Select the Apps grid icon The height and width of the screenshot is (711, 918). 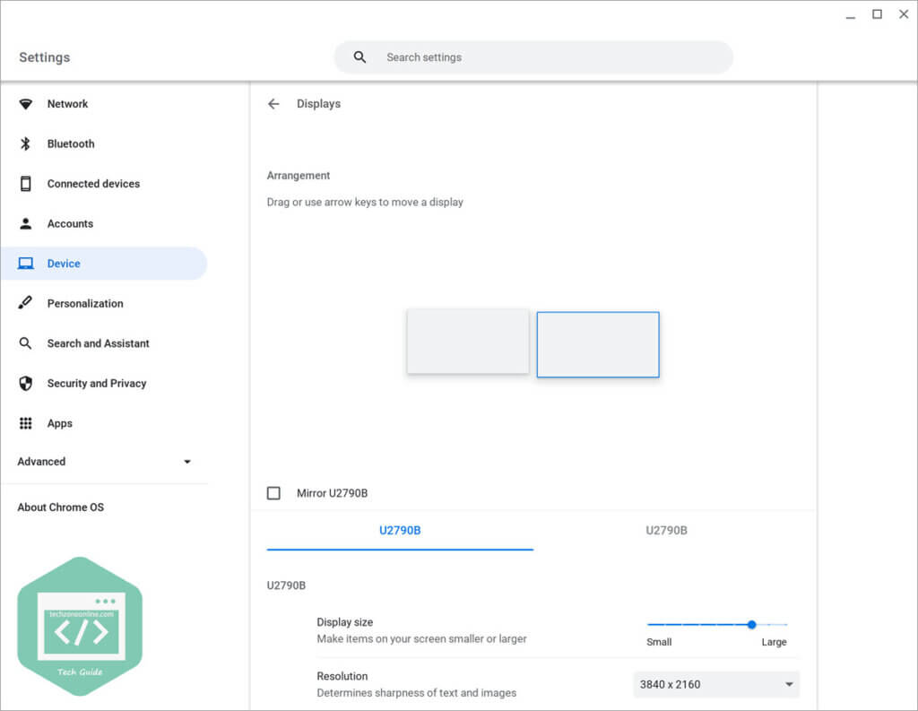[x=26, y=422]
